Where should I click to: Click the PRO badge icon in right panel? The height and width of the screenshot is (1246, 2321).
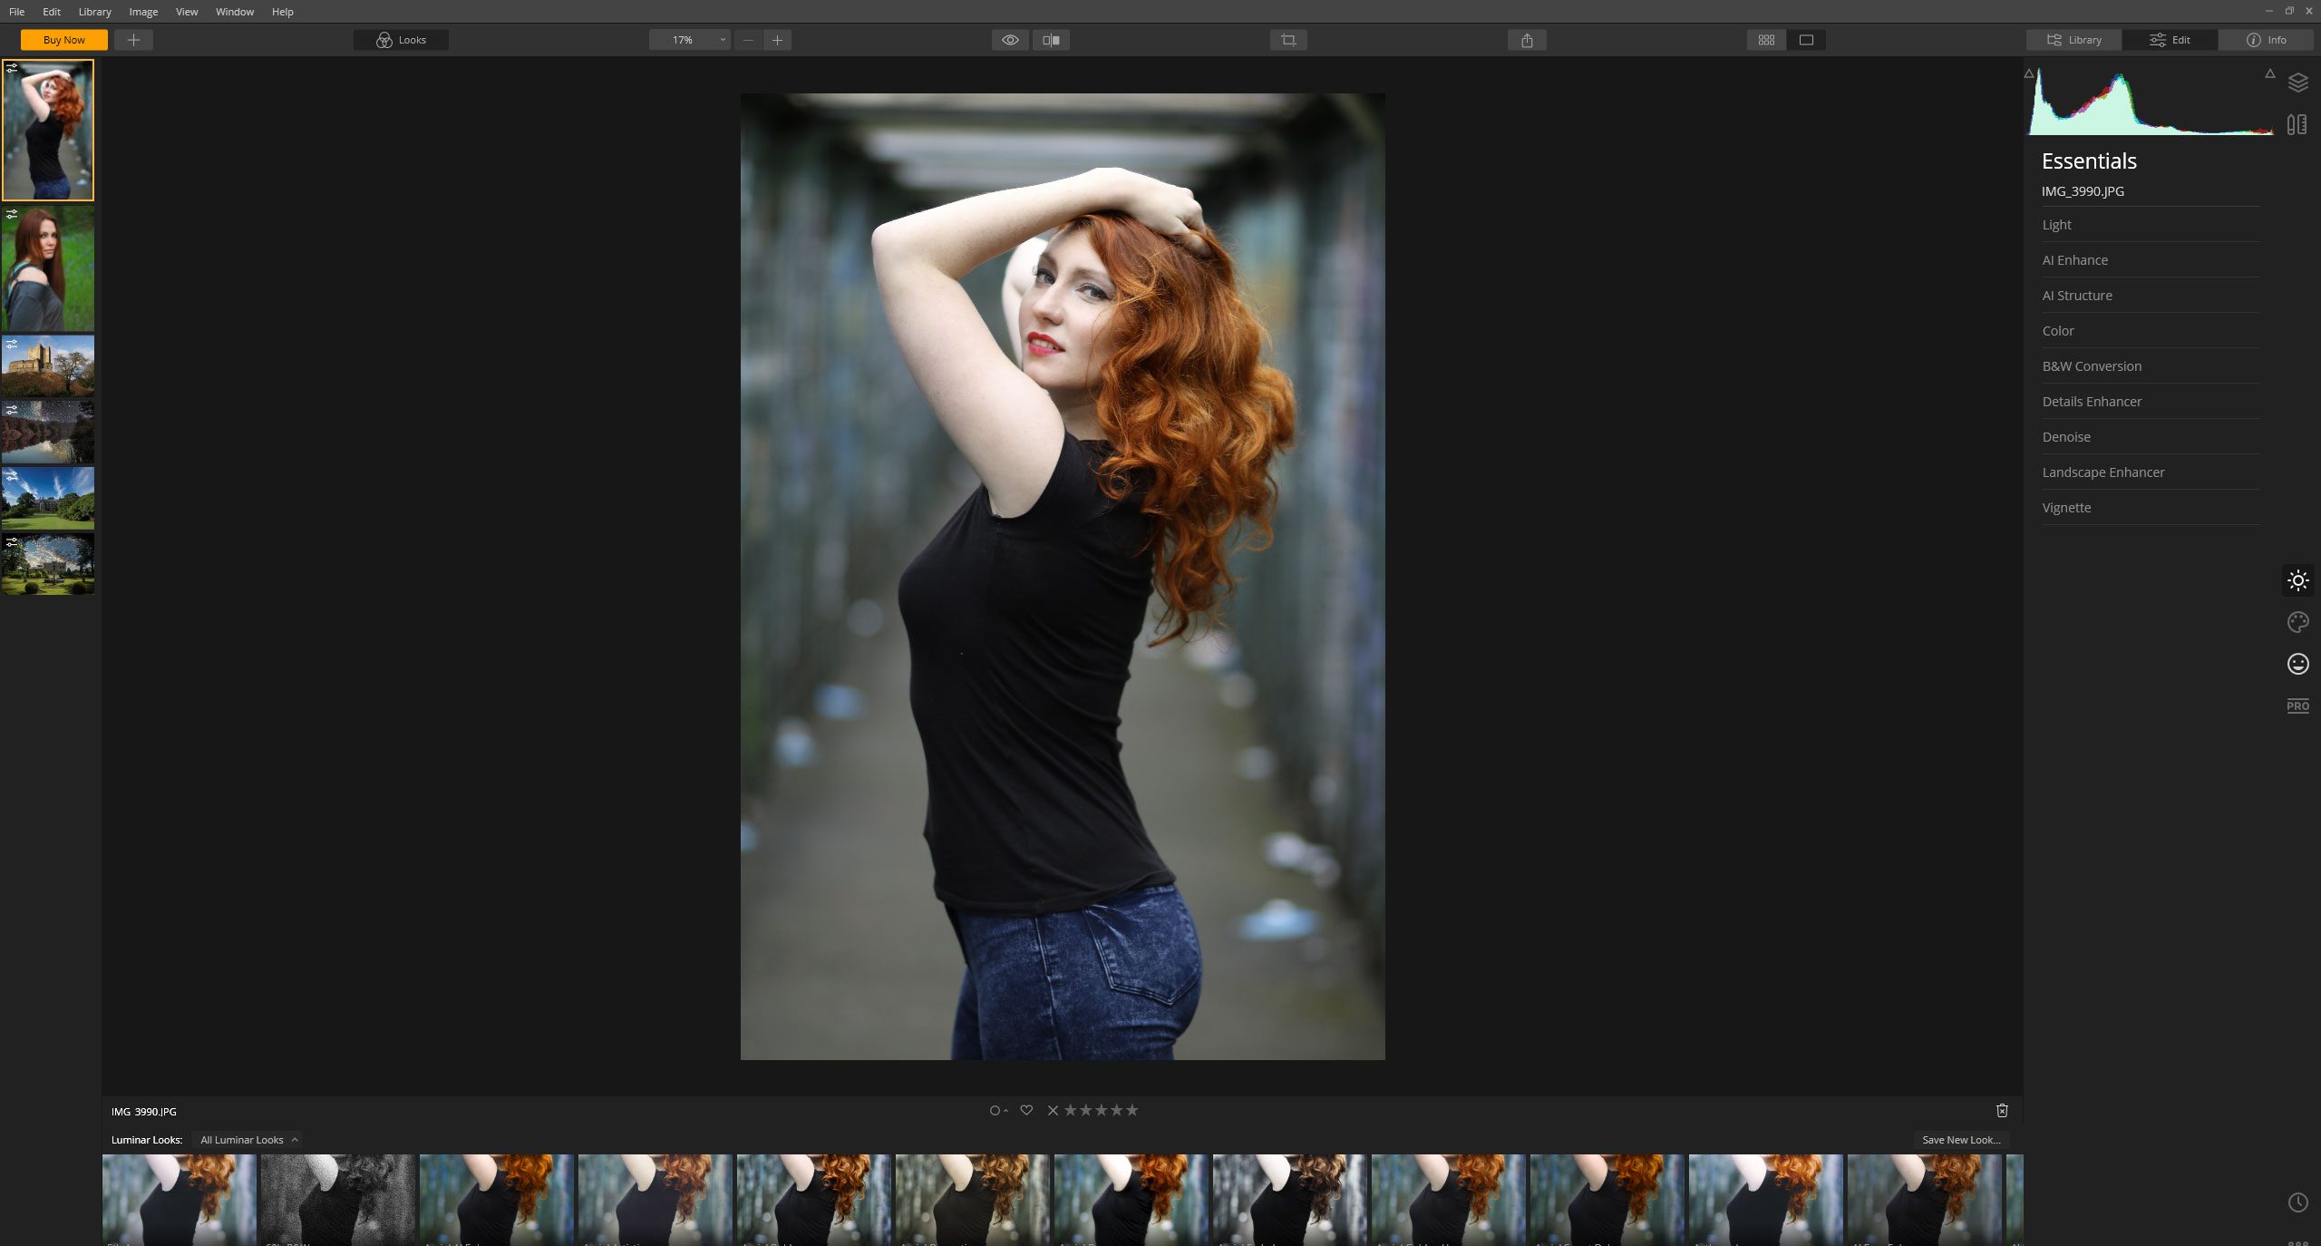(x=2298, y=706)
